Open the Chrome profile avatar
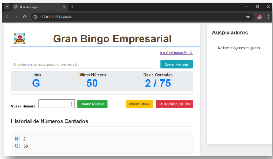The height and width of the screenshot is (159, 273). click(260, 17)
